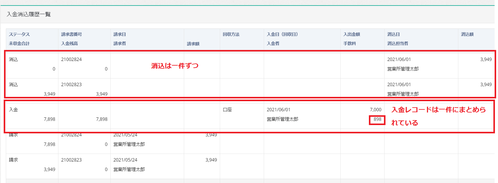Click the red 消込は一件ずつ annotation text
Viewport: 498px width, 183px height.
[x=175, y=66]
